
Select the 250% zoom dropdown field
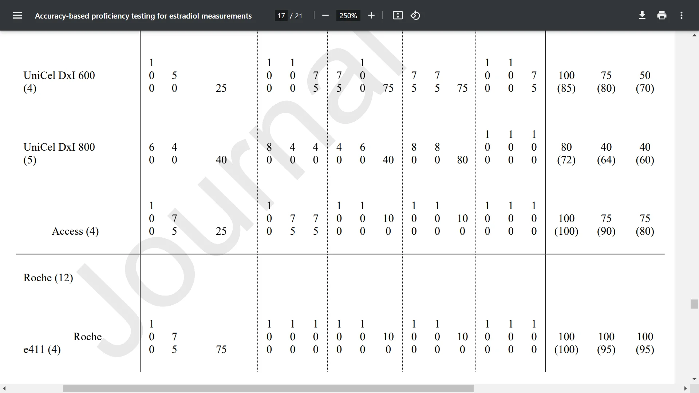tap(347, 15)
